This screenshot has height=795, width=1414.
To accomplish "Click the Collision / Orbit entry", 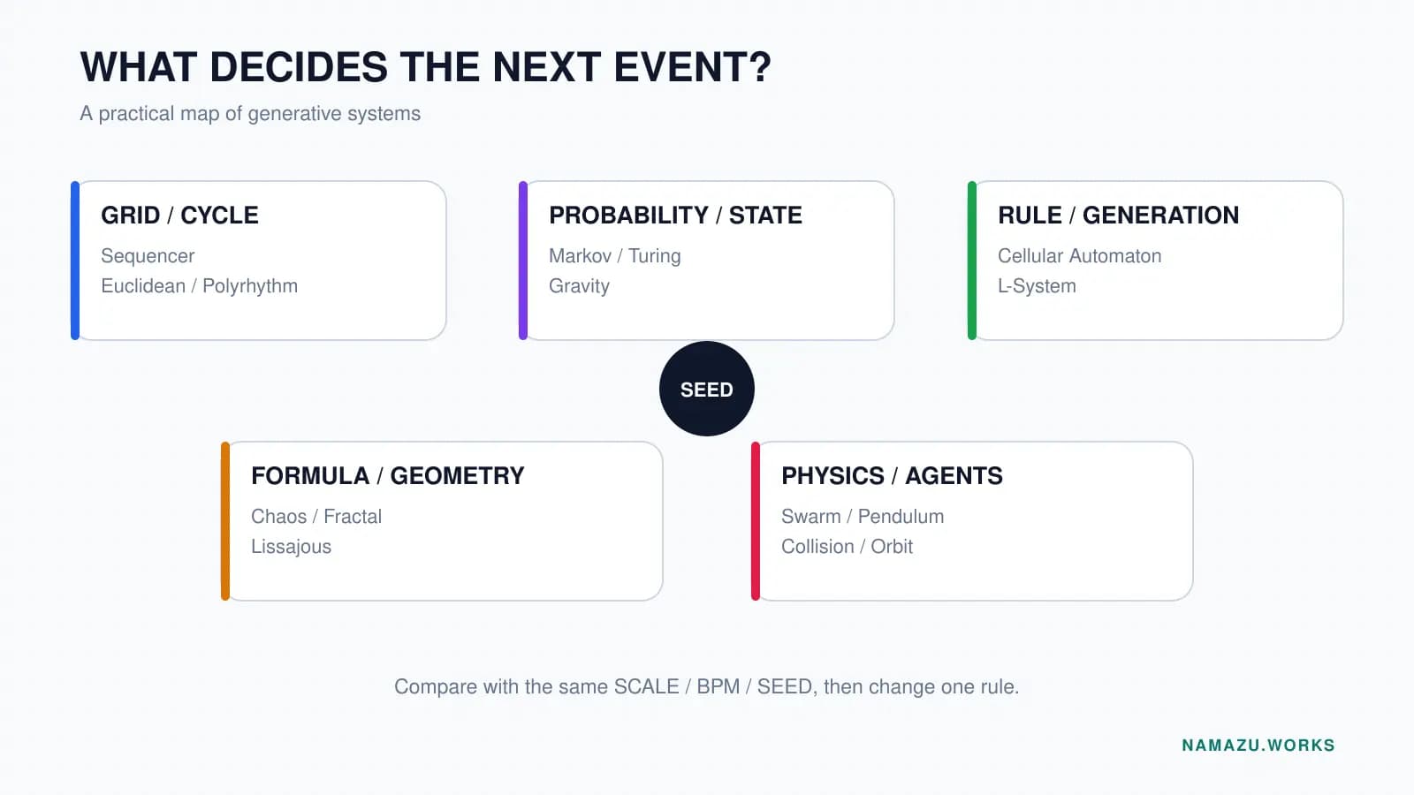I will pos(847,547).
